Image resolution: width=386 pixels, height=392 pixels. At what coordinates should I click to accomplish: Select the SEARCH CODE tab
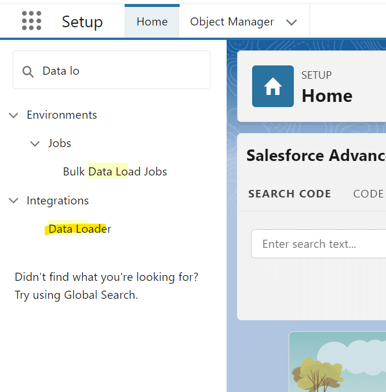289,194
